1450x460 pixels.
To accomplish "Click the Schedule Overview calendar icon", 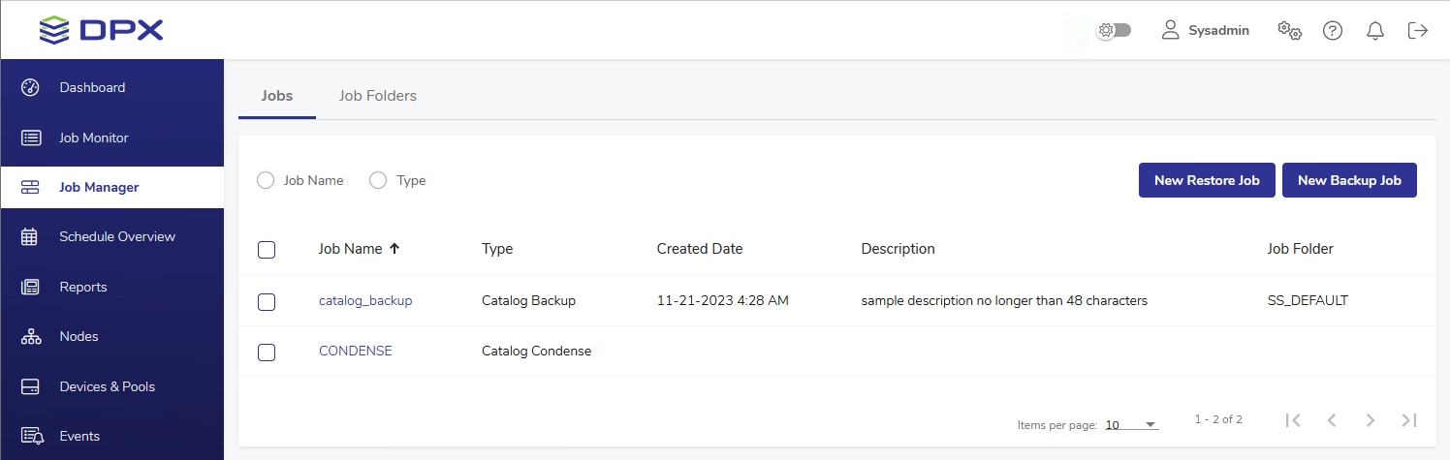I will pyautogui.click(x=30, y=236).
